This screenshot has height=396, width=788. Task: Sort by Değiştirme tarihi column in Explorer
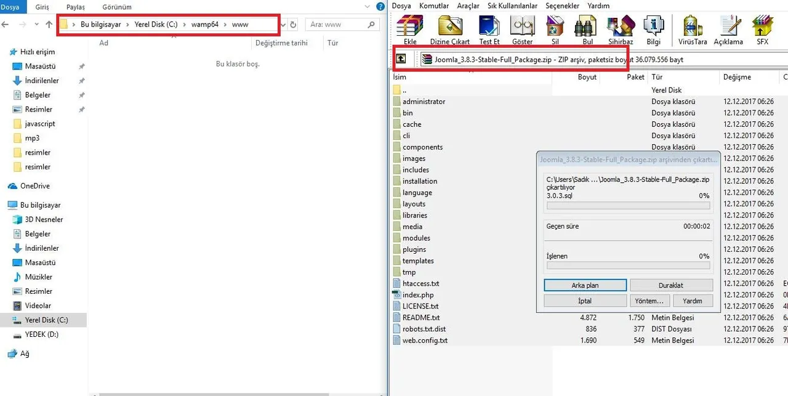coord(281,43)
